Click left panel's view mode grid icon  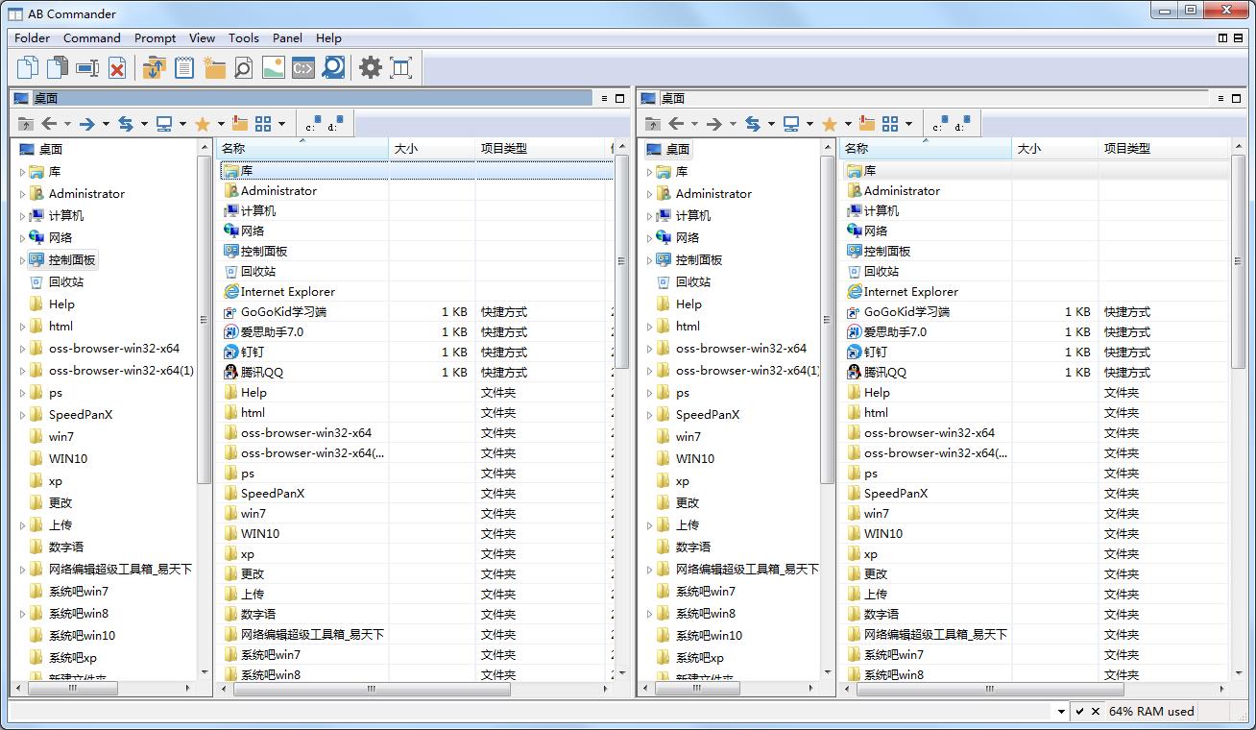pyautogui.click(x=264, y=124)
